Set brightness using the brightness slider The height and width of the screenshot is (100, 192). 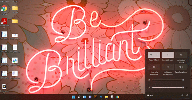coord(167,80)
